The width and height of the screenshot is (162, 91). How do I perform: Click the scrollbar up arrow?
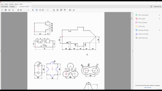point(132,13)
